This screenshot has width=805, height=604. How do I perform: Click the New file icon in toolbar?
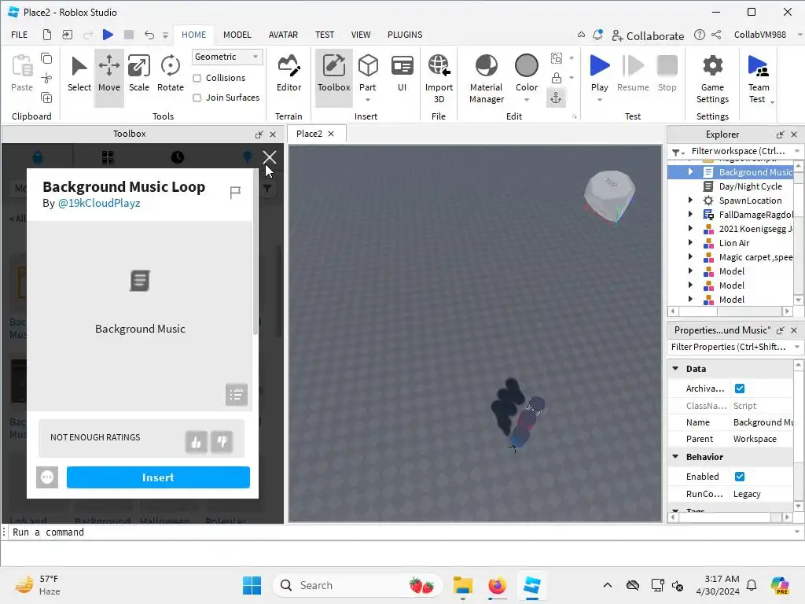(x=46, y=35)
